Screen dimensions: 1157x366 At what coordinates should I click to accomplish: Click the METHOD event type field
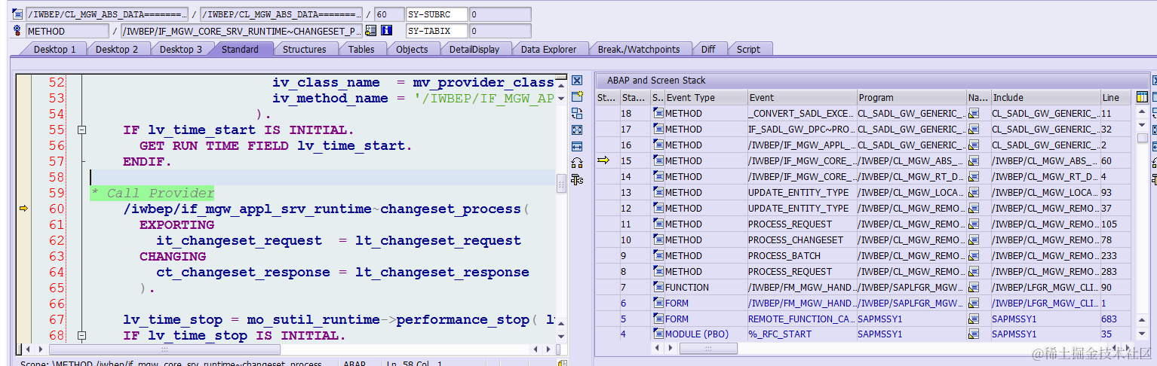[67, 31]
